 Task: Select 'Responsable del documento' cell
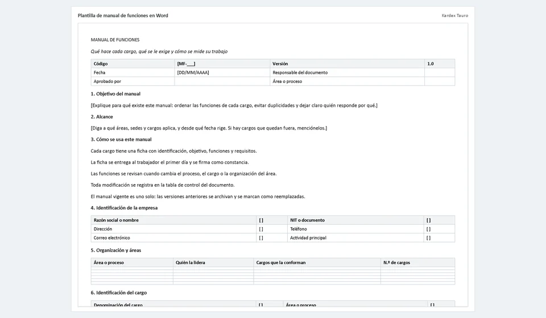(x=347, y=73)
